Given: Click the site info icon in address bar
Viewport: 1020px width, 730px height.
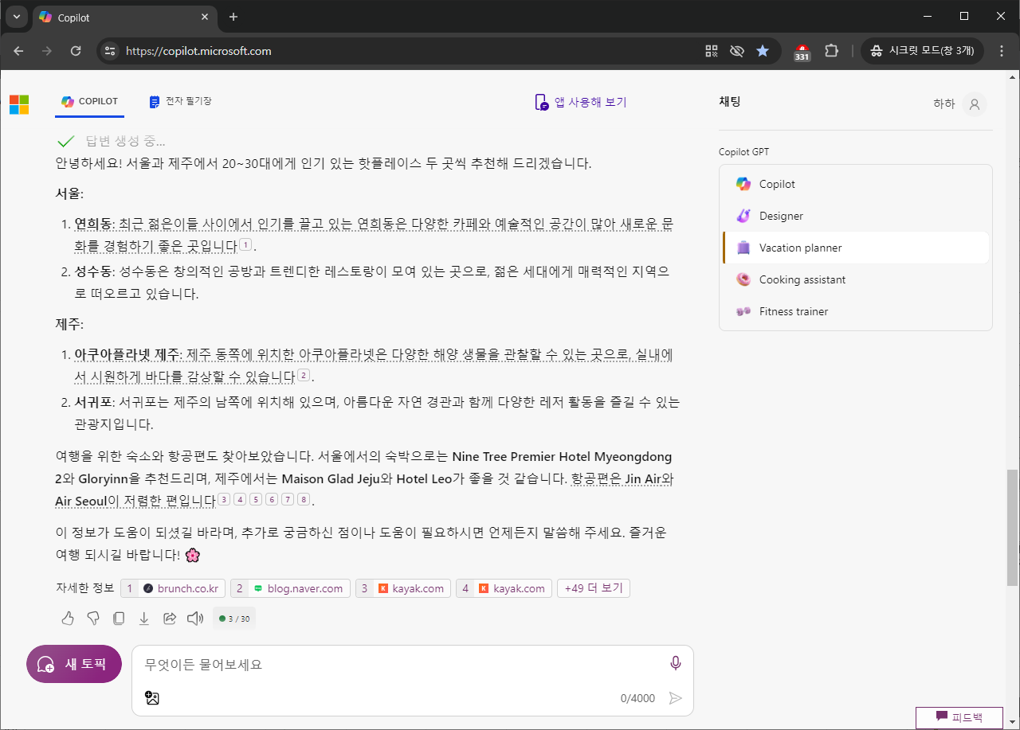Looking at the screenshot, I should (x=111, y=51).
